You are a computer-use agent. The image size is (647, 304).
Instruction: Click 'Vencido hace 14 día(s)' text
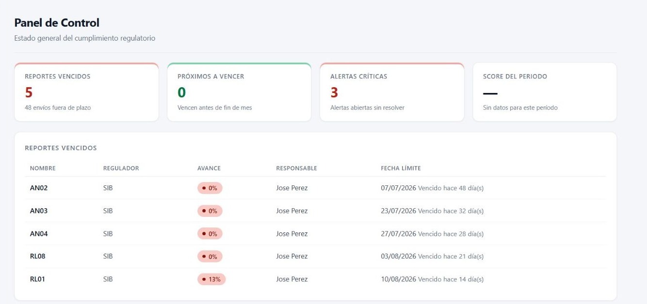click(x=451, y=279)
